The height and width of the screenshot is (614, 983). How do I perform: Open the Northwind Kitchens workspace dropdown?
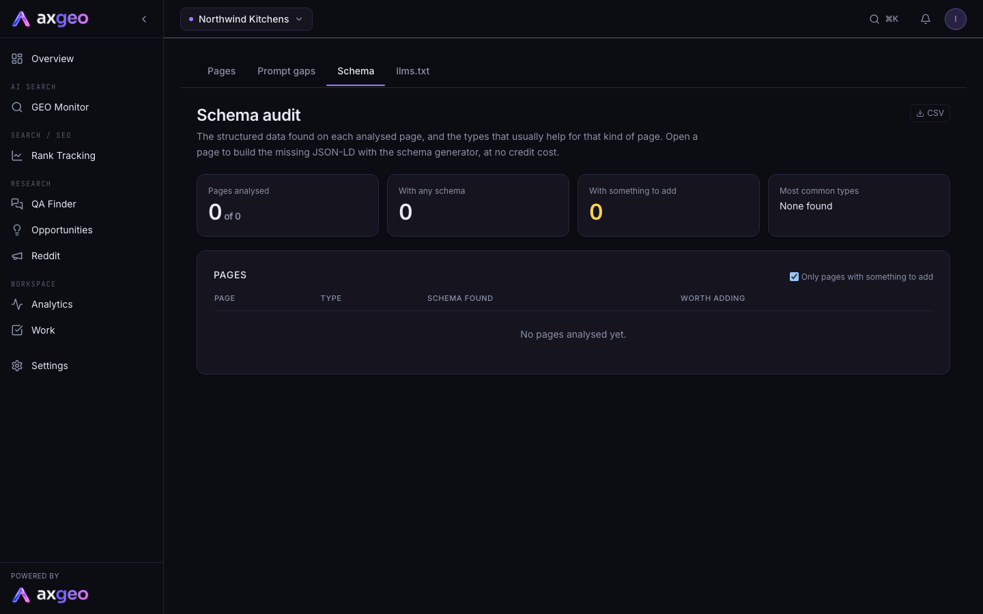(x=246, y=19)
